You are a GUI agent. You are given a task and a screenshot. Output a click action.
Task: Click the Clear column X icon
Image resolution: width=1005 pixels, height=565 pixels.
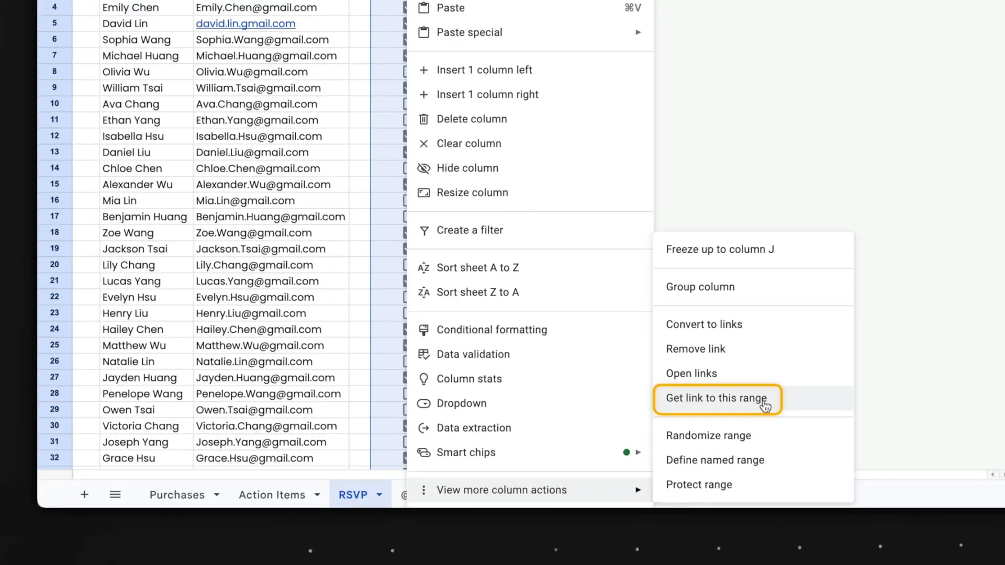[x=424, y=144]
